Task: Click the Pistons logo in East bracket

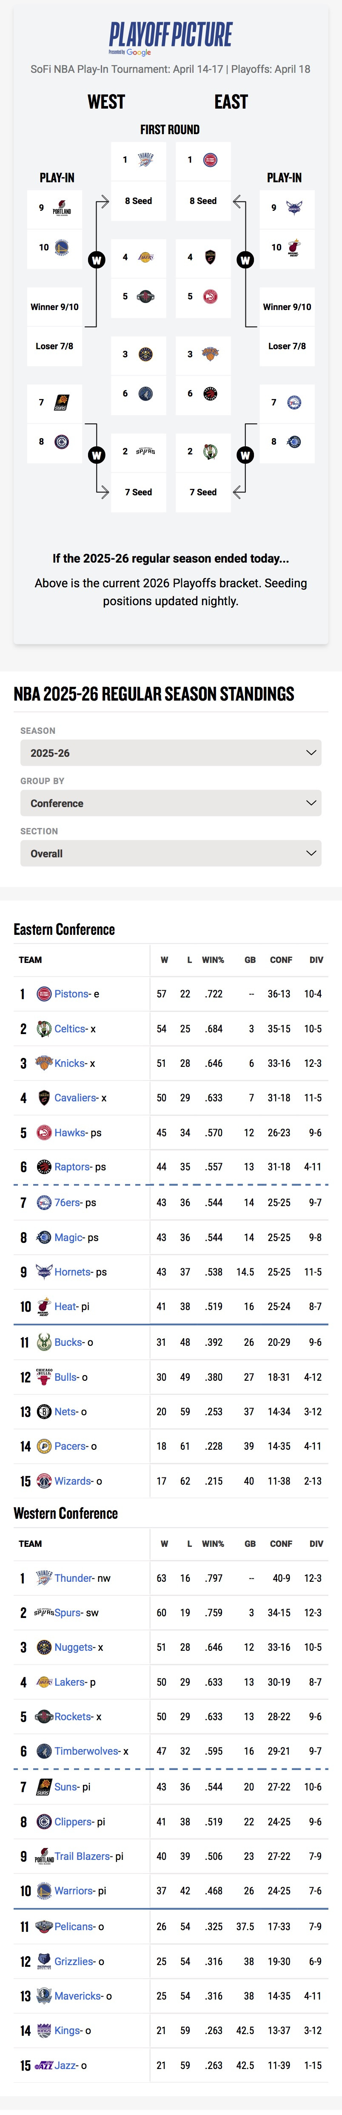Action: [x=210, y=160]
